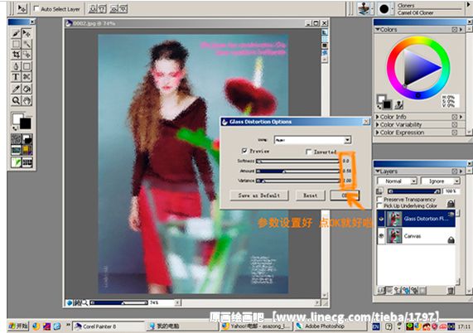Click the 100% opacity field in Layers
The image size is (473, 333).
[451, 191]
